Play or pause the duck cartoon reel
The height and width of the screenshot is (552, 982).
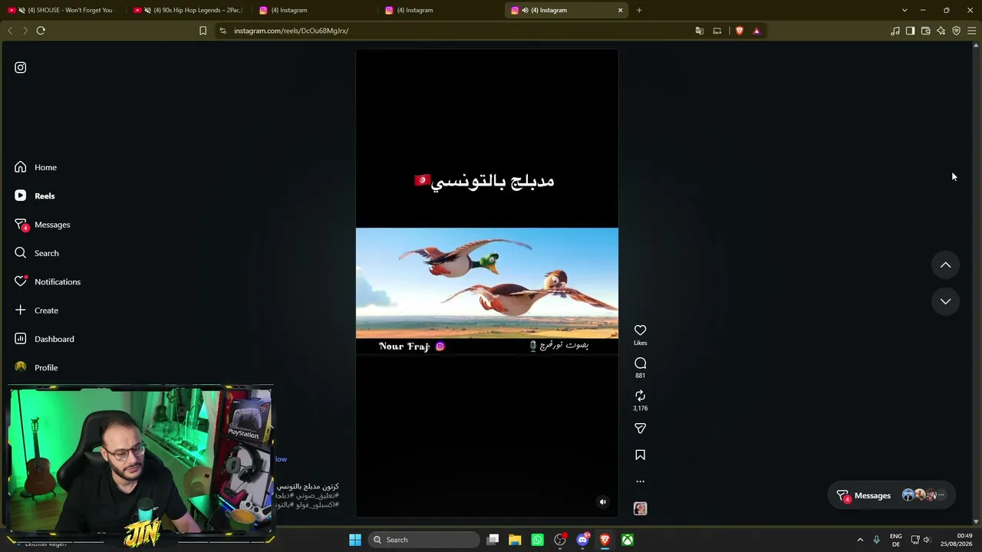click(487, 283)
